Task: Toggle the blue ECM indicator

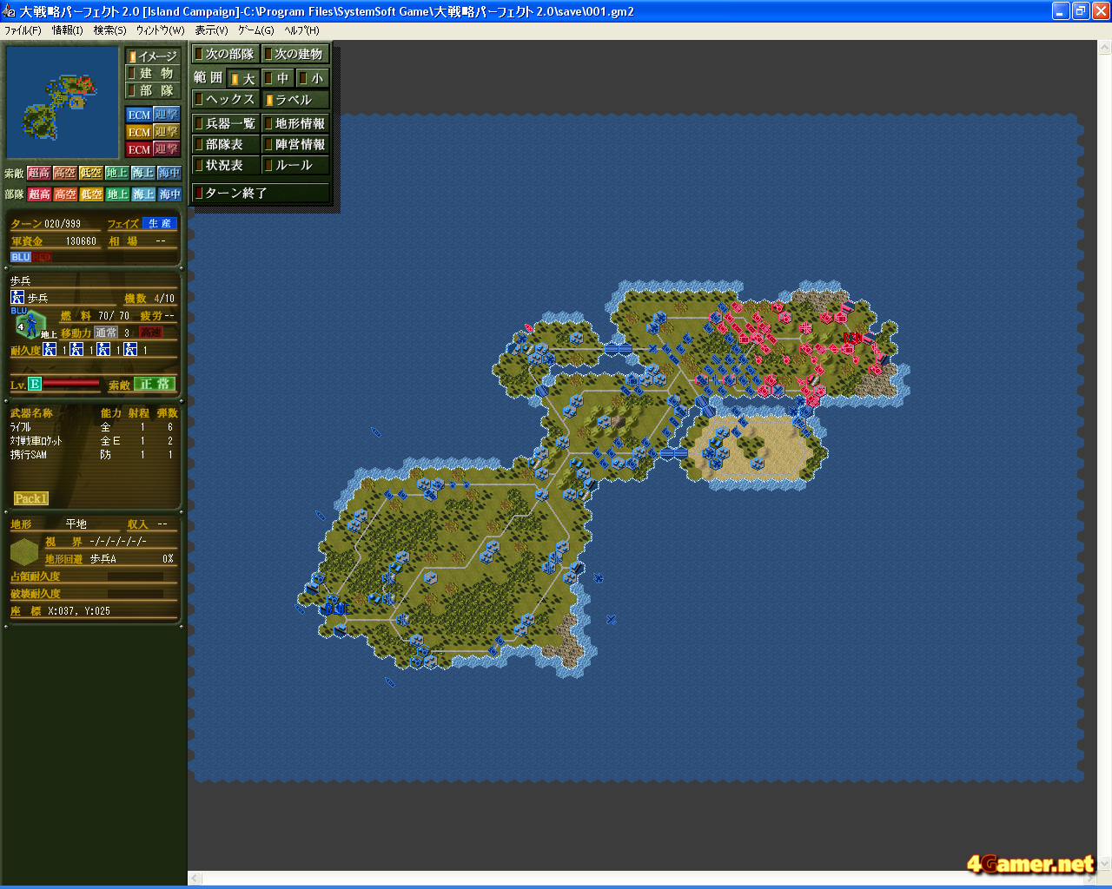Action: point(139,115)
